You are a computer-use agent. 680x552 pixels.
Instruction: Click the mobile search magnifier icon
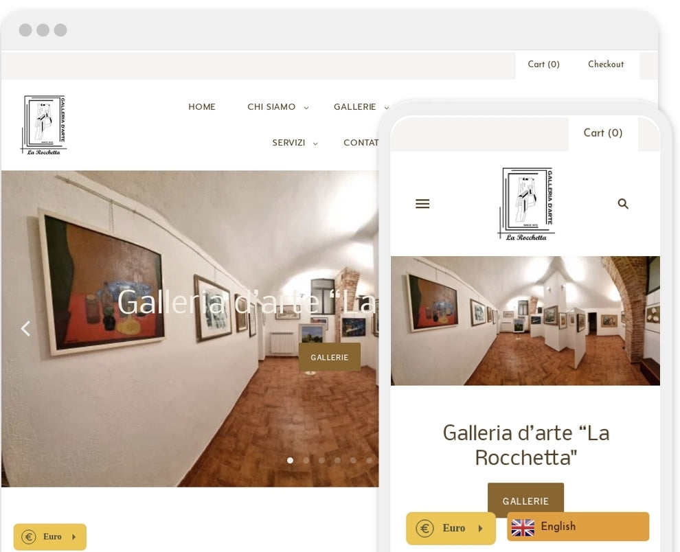(623, 204)
